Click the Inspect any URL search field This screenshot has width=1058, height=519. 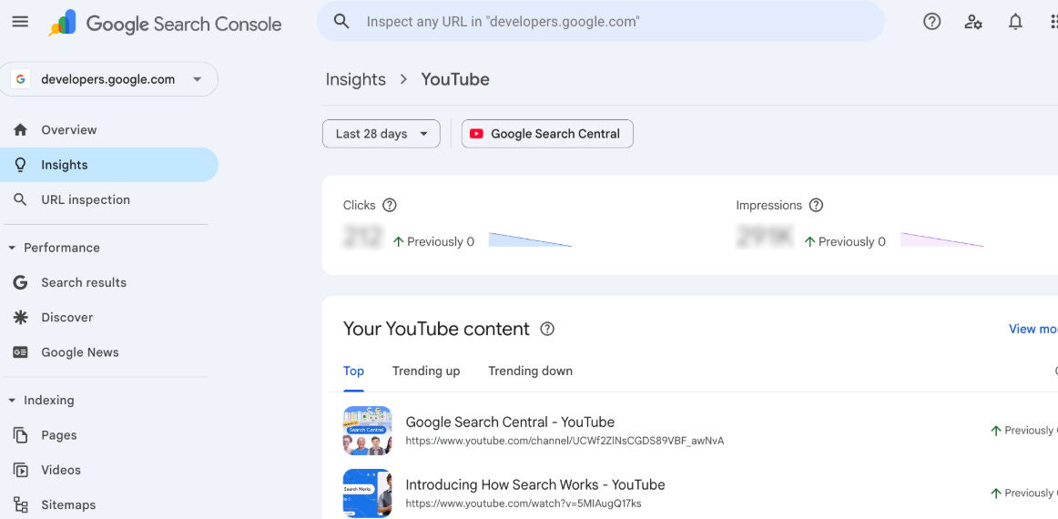601,22
